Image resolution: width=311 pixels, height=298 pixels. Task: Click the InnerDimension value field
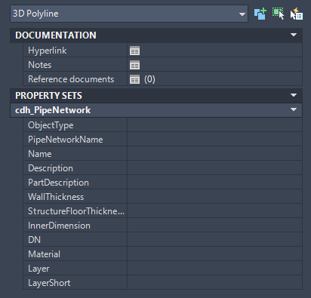(214, 226)
